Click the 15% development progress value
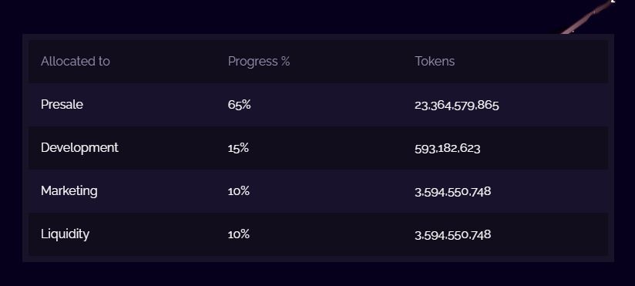The height and width of the screenshot is (286, 635). pos(238,148)
